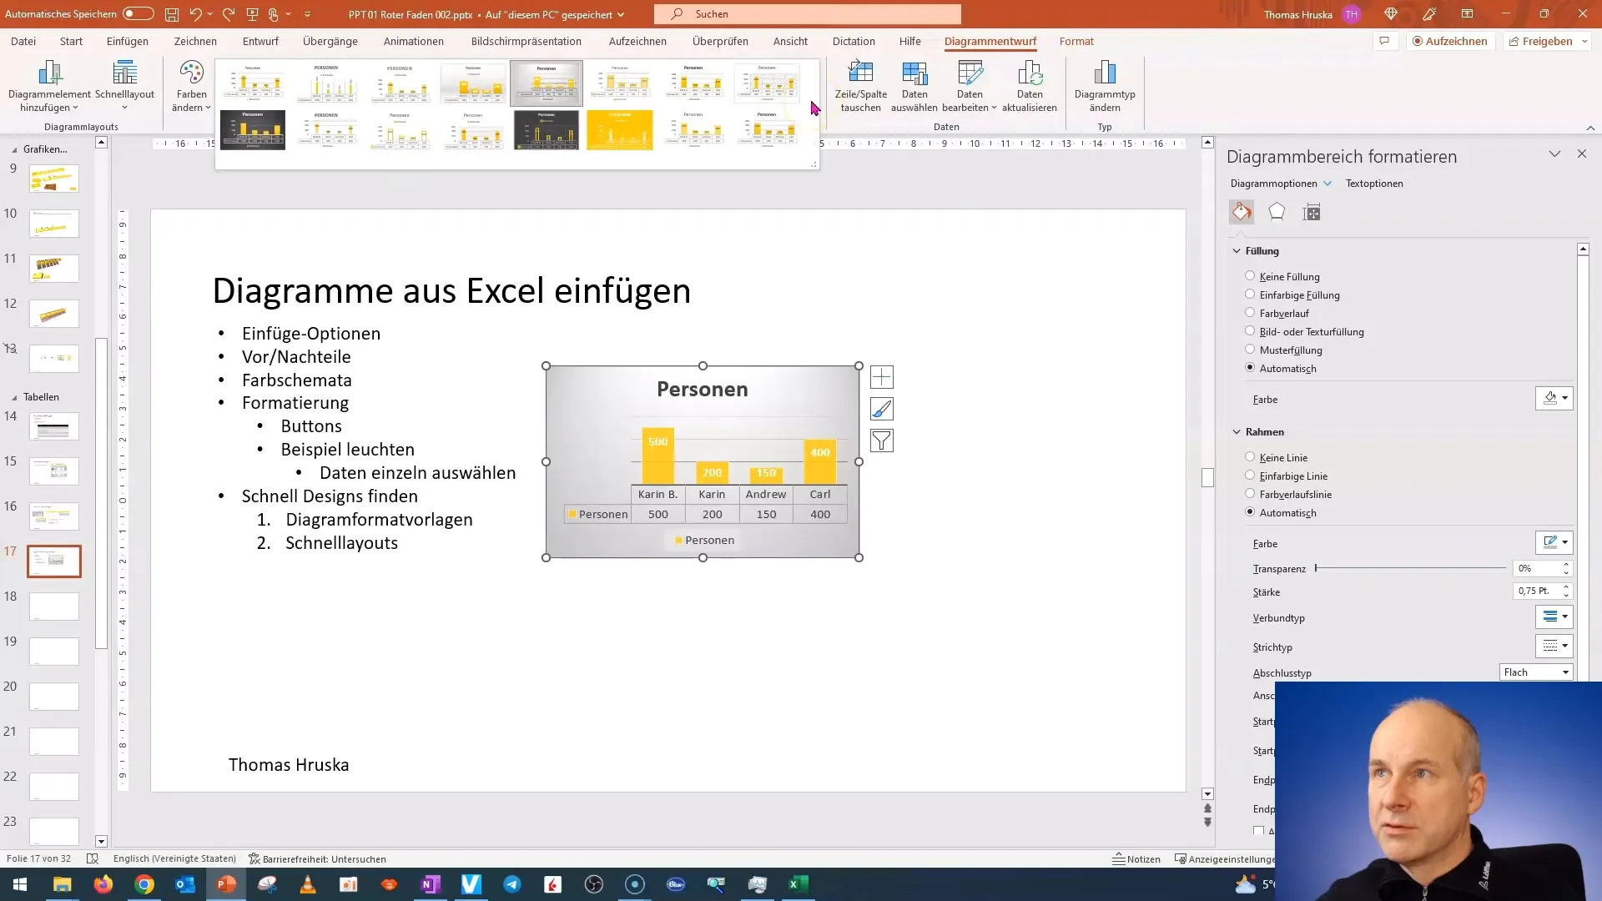Click PowerPoint taskbar icon on taskbar
The width and height of the screenshot is (1602, 901).
(227, 883)
